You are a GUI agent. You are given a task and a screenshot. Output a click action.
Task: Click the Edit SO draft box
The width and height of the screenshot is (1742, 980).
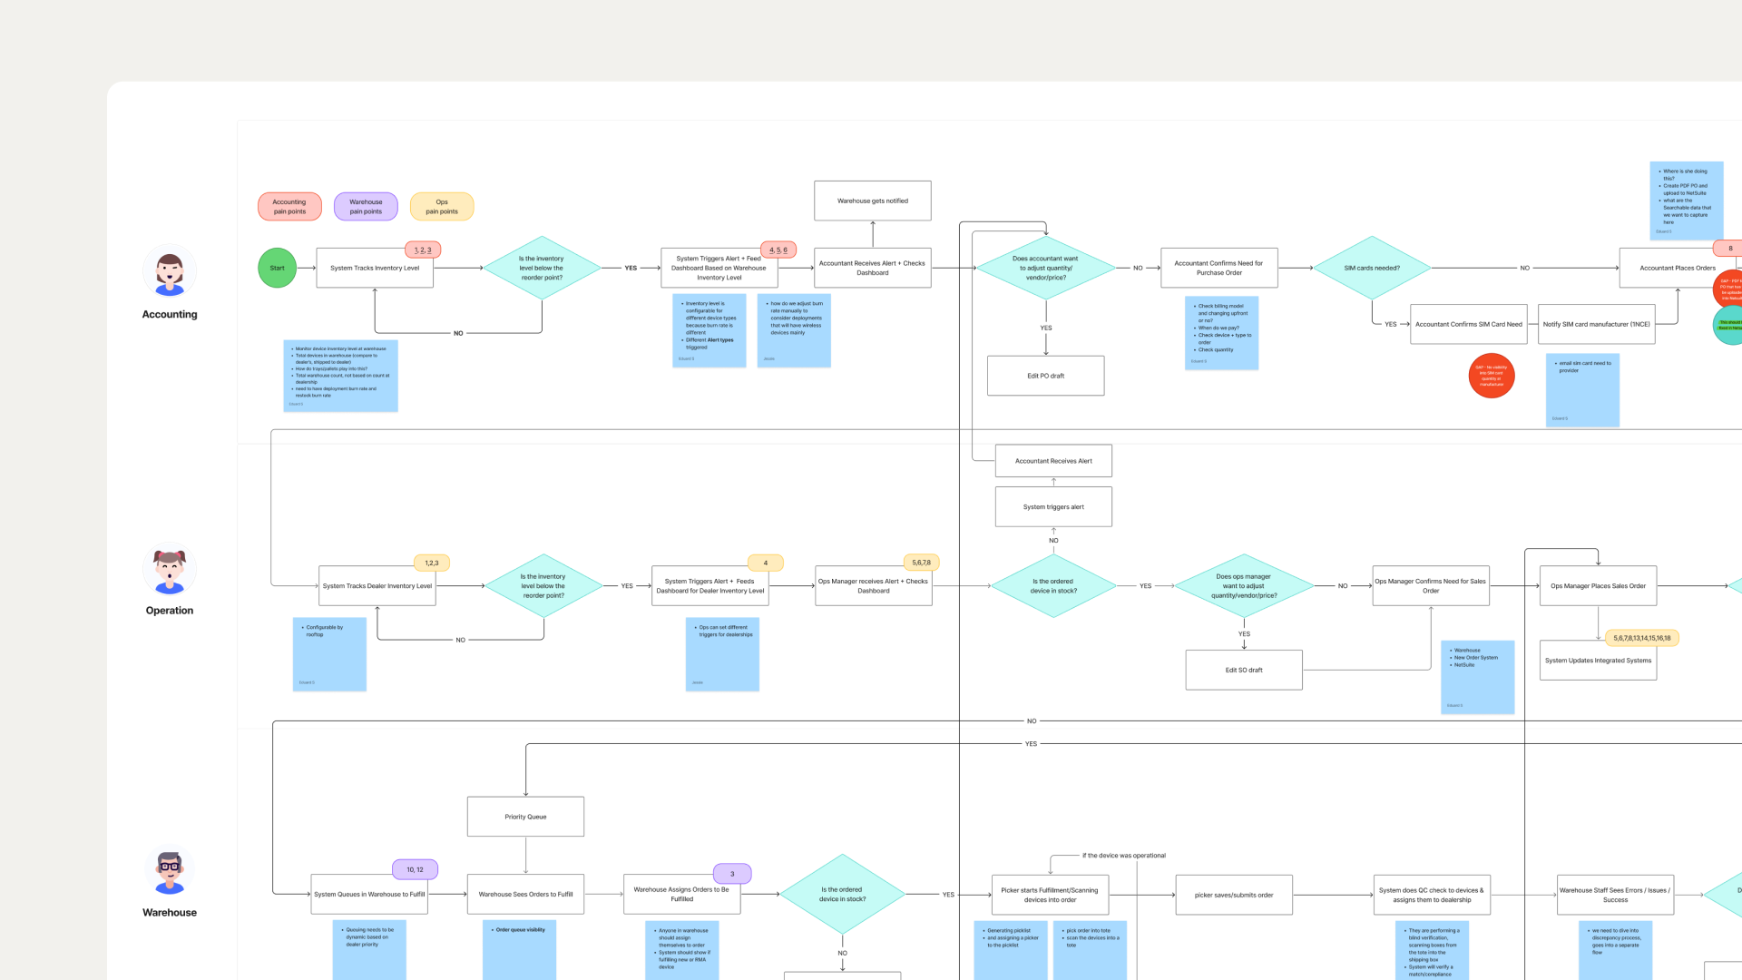click(1244, 670)
